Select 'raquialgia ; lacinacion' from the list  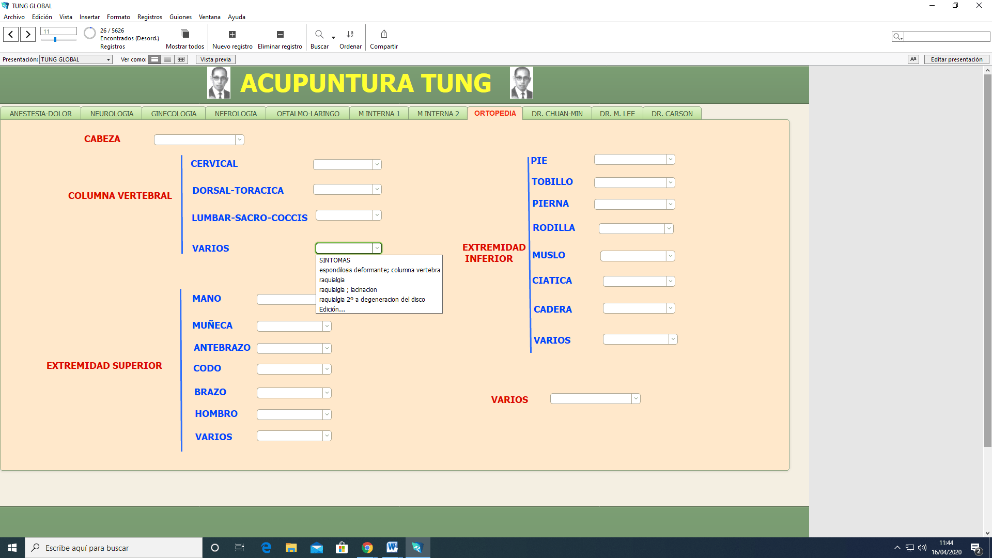pos(348,290)
